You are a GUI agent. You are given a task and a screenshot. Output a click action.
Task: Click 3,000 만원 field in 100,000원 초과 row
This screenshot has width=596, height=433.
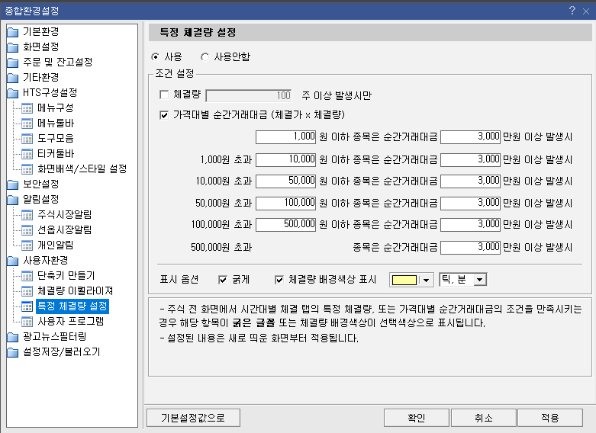(x=471, y=224)
